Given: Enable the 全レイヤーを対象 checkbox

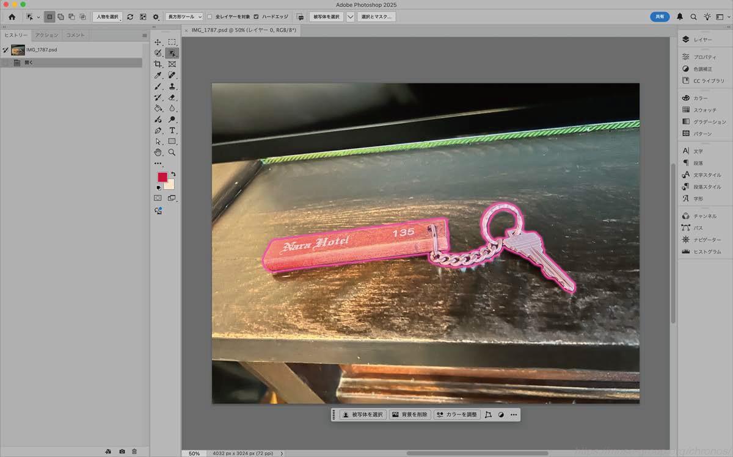Looking at the screenshot, I should tap(210, 16).
